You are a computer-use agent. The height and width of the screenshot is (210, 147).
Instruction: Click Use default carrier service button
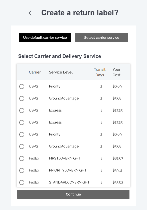click(45, 37)
